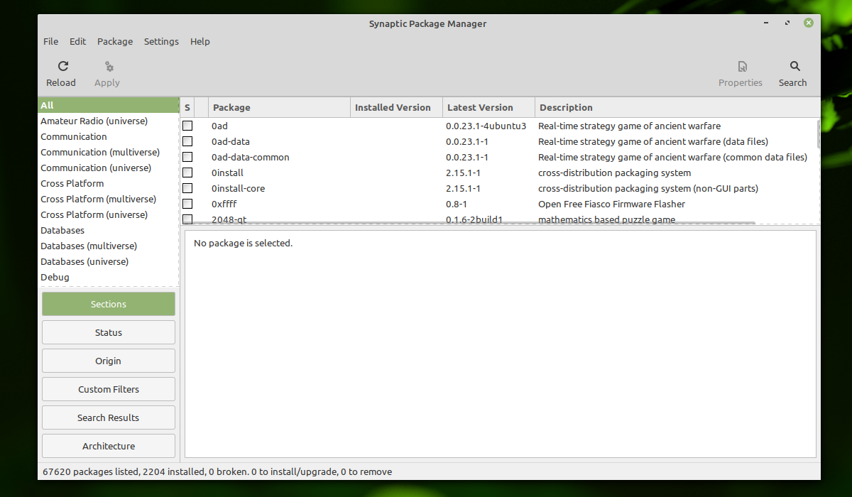
Task: Minimize the Synaptic window
Action: [765, 23]
